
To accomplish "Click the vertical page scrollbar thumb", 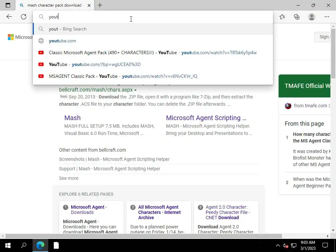I will pos(333,53).
